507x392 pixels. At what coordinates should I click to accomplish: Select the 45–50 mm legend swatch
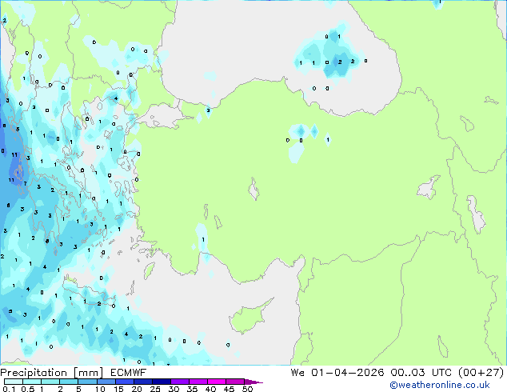coord(235,382)
